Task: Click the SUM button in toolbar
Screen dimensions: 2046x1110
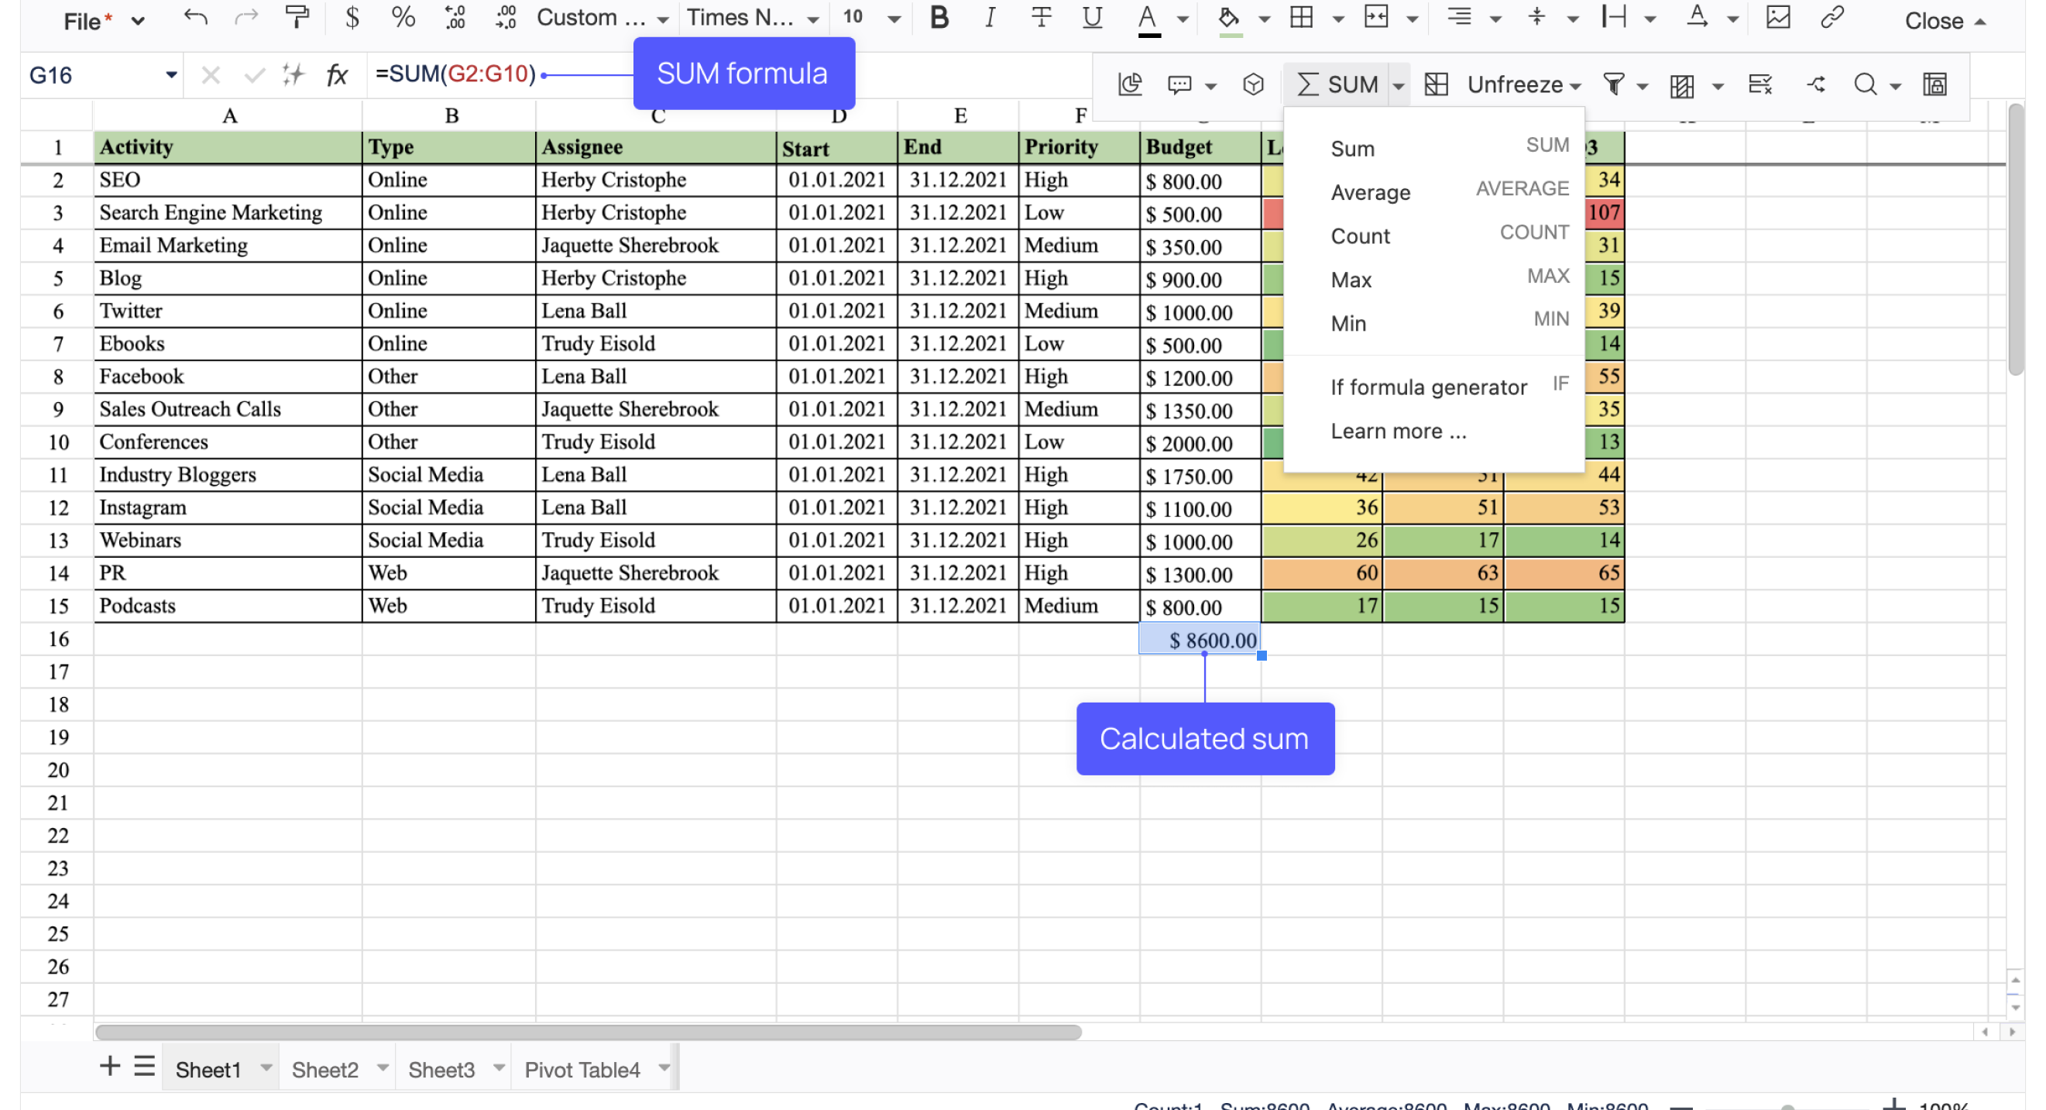Action: tap(1337, 84)
